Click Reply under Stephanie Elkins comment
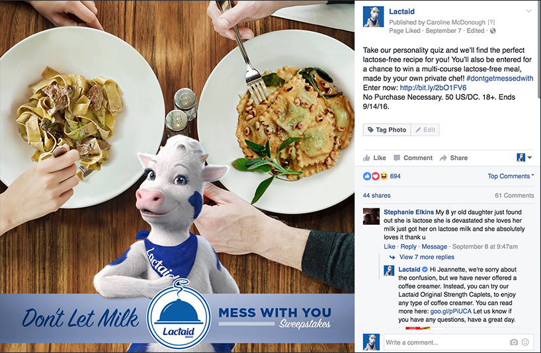 409,247
